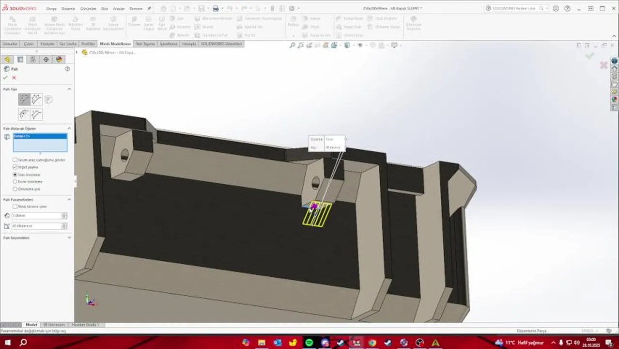Image resolution: width=619 pixels, height=349 pixels.
Task: Select the vertex chamfer type icon
Action: pyautogui.click(x=48, y=99)
